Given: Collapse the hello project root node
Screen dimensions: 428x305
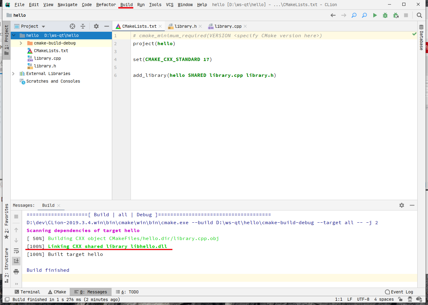Looking at the screenshot, I should (x=14, y=35).
